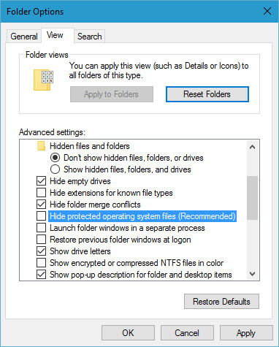Switch to the General tab

(24, 37)
